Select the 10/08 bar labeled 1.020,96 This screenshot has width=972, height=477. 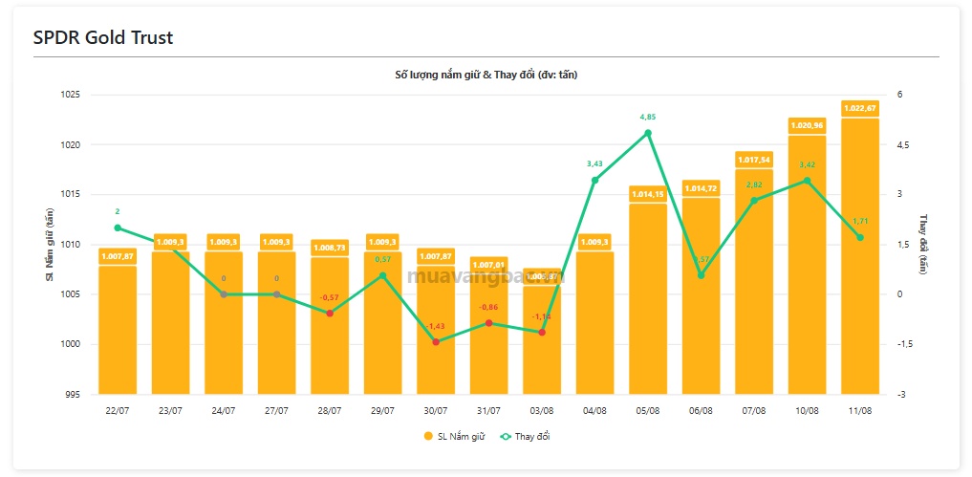coord(807,265)
